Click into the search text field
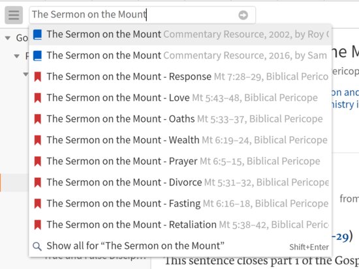This screenshot has height=269, width=359. pyautogui.click(x=134, y=15)
